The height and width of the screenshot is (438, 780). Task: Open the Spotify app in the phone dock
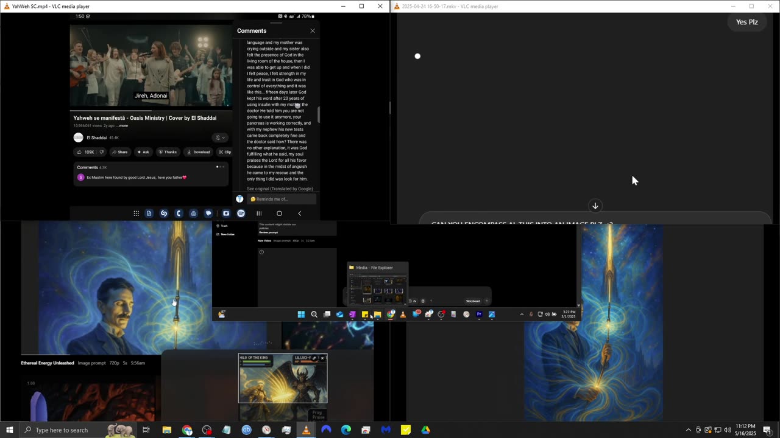[x=241, y=214]
